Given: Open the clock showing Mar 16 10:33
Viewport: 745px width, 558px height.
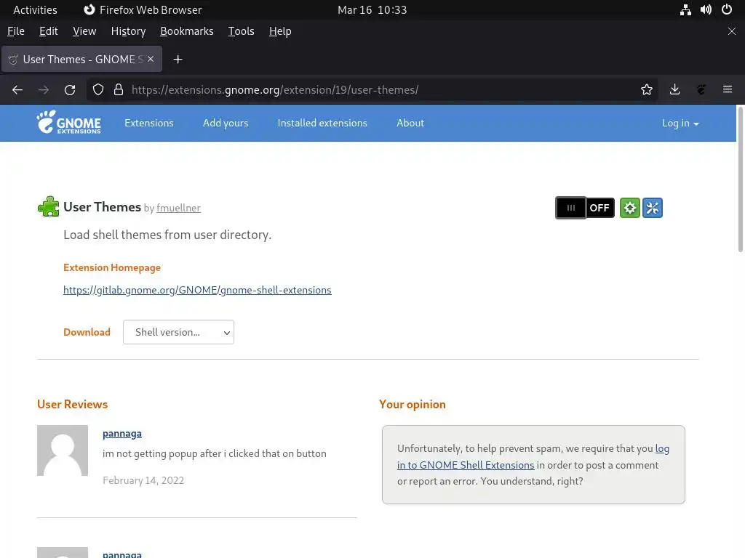Looking at the screenshot, I should point(372,10).
